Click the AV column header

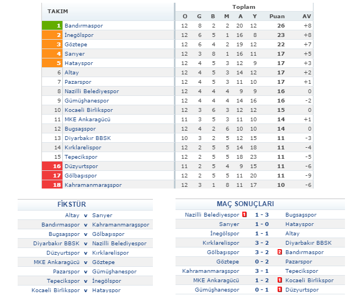coord(307,16)
